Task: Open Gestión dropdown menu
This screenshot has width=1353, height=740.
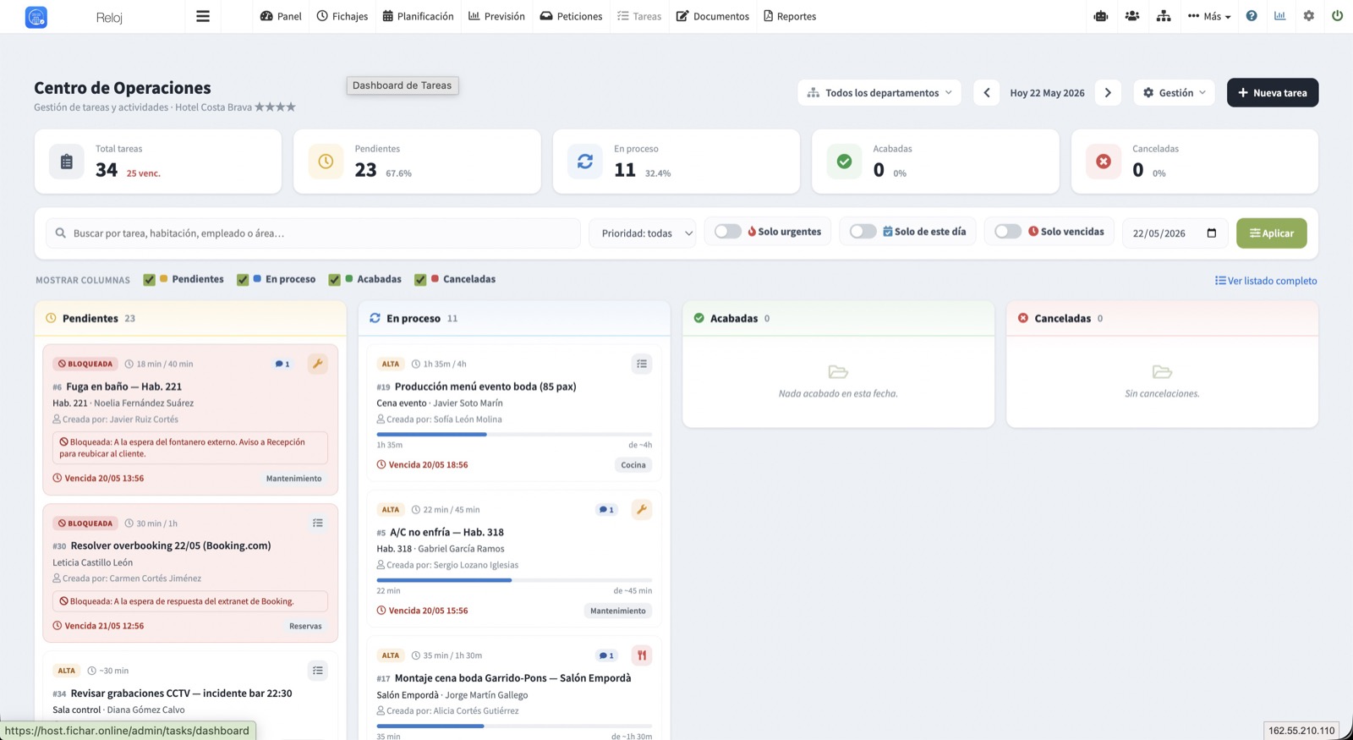Action: tap(1174, 93)
